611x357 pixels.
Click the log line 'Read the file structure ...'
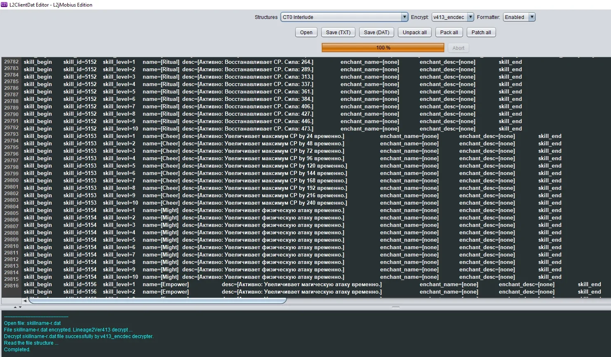tap(31, 343)
